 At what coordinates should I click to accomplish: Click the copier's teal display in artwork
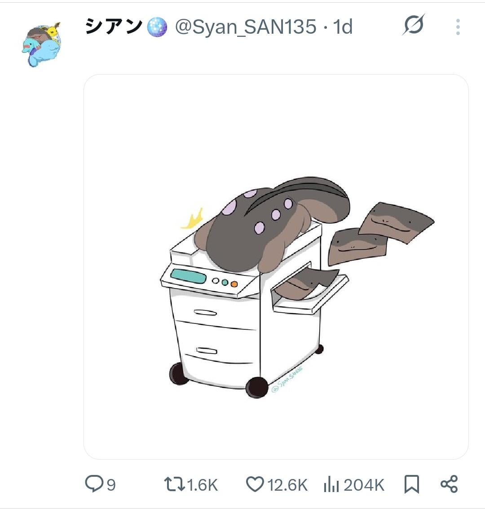pyautogui.click(x=189, y=276)
